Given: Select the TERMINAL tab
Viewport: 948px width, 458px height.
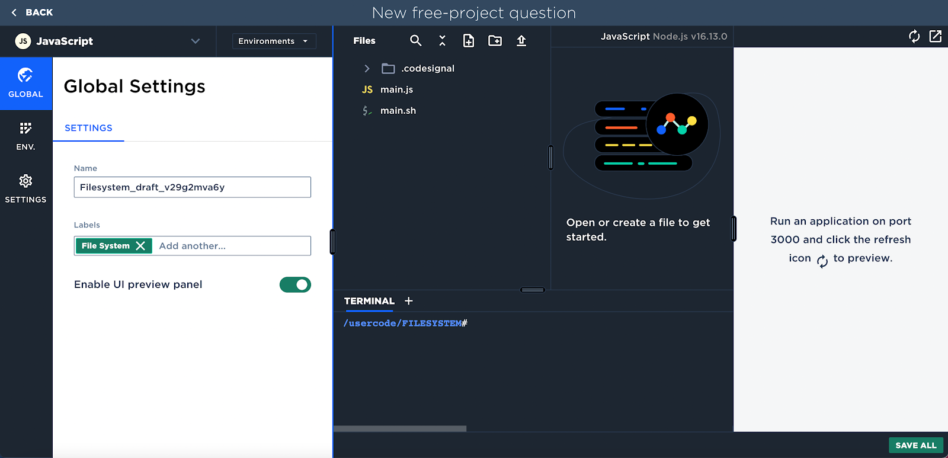Looking at the screenshot, I should click(x=369, y=302).
